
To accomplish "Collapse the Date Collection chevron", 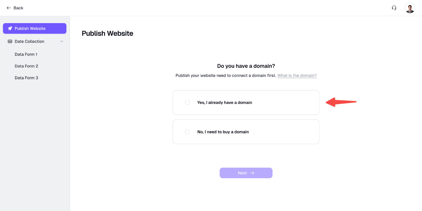I will (x=62, y=41).
